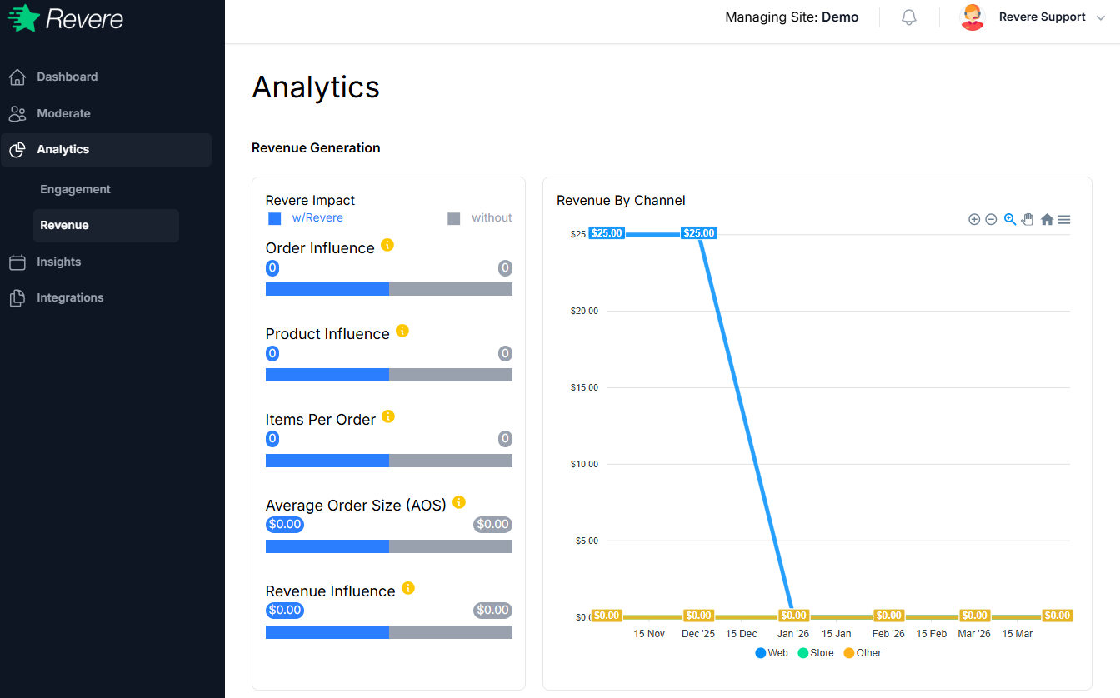1120x698 pixels.
Task: Click the notification bell icon
Action: point(908,17)
